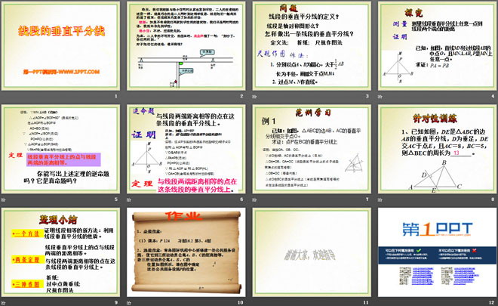Select slide 11 thank-you slide
The image size is (498, 306).
(312, 252)
